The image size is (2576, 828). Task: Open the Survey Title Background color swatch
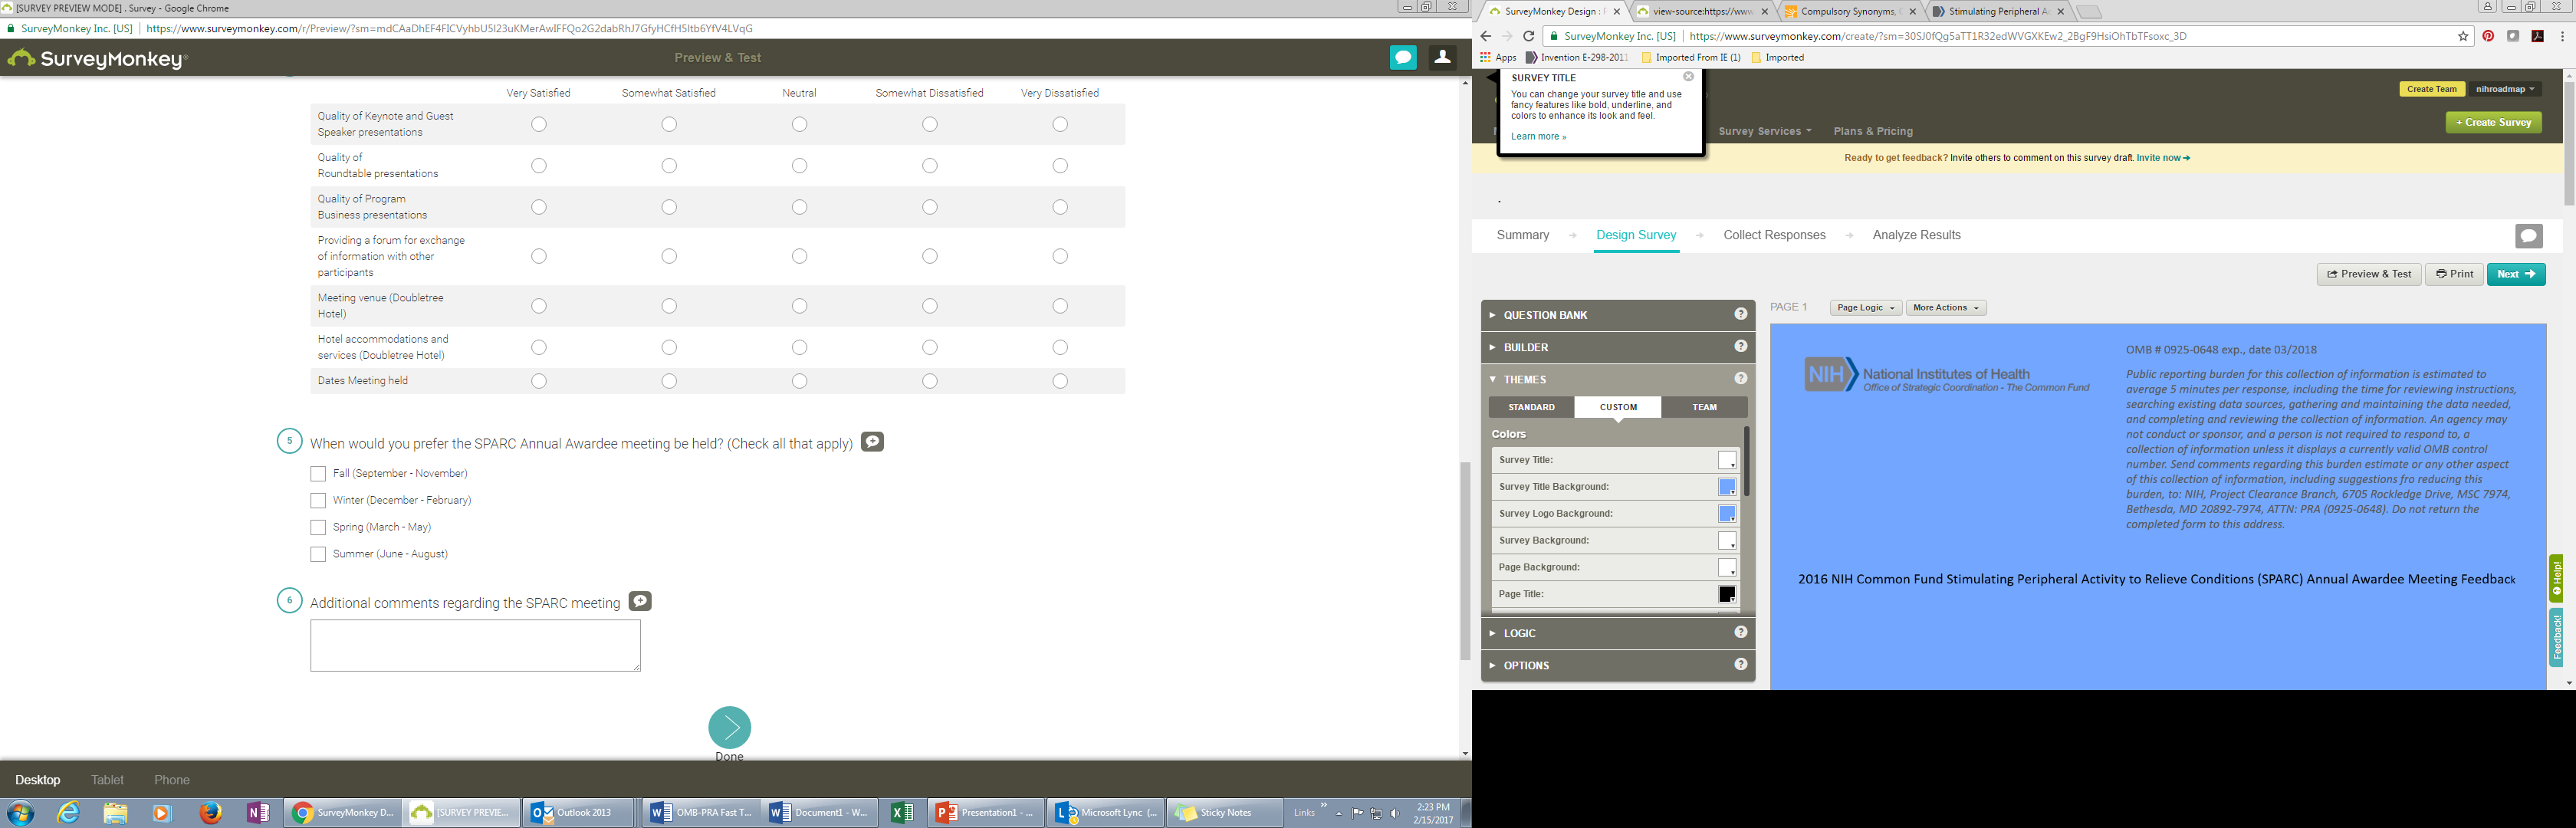pyautogui.click(x=1726, y=487)
